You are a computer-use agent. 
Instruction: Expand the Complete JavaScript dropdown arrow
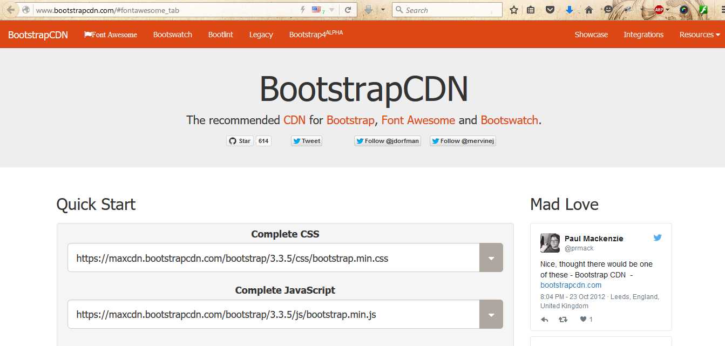[x=491, y=314]
